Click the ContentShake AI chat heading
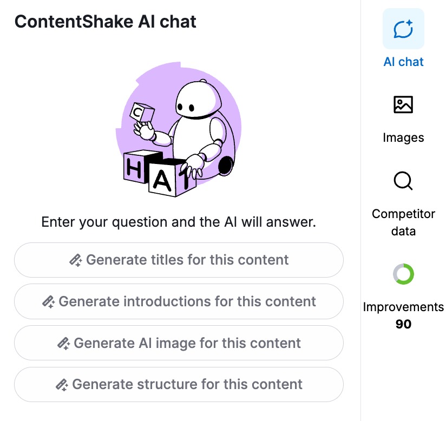Image resolution: width=446 pixels, height=421 pixels. [x=106, y=22]
